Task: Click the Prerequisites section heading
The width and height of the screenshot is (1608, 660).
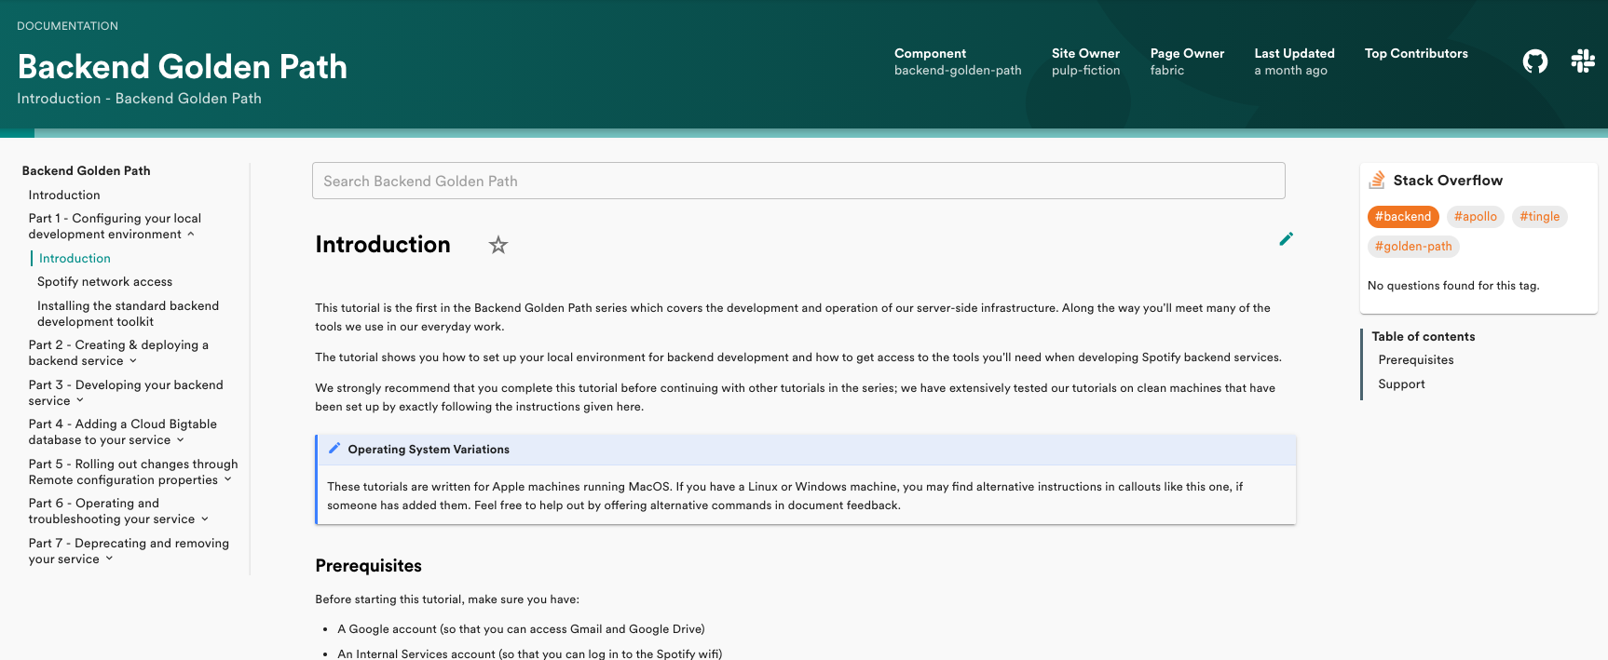Action: pos(368,566)
